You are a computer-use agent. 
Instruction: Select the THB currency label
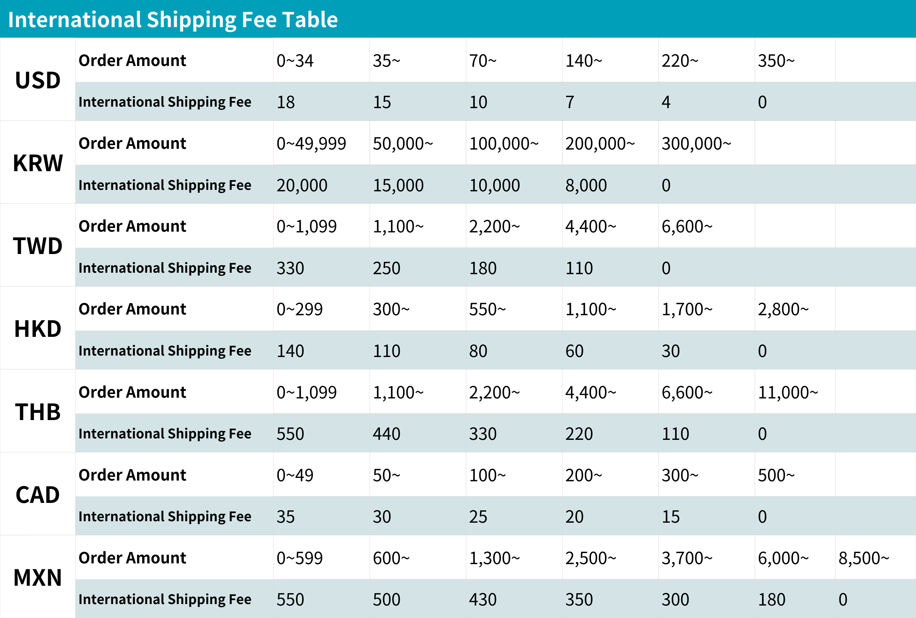[x=38, y=412]
